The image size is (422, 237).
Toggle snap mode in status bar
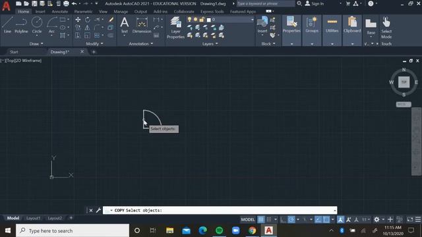(269, 219)
